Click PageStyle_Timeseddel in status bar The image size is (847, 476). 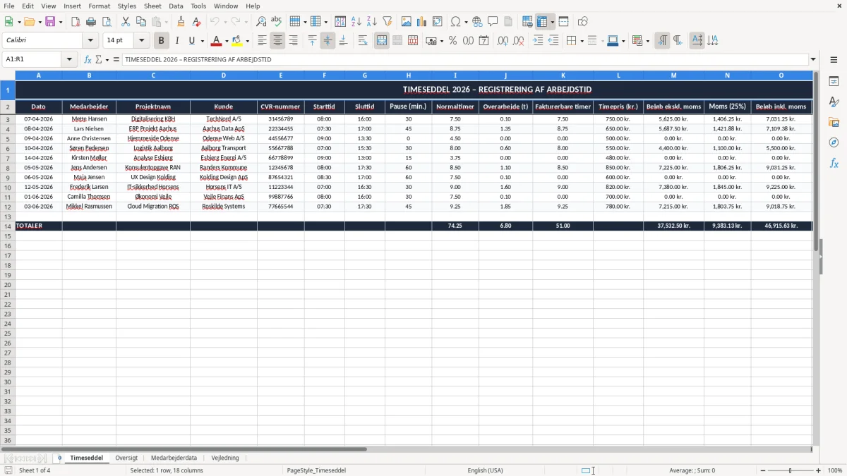pyautogui.click(x=316, y=470)
